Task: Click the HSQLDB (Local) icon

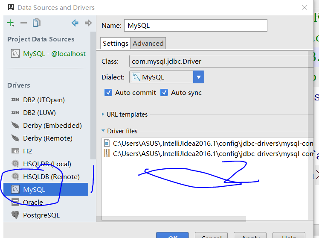Action: (15, 164)
